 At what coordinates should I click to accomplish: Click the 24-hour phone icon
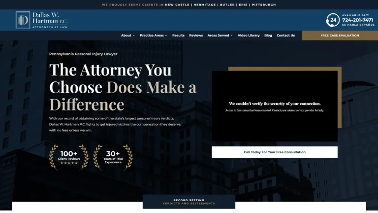[x=333, y=20]
